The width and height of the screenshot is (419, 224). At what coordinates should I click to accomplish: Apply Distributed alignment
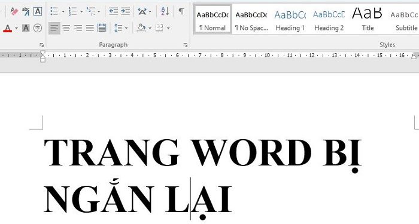(102, 28)
